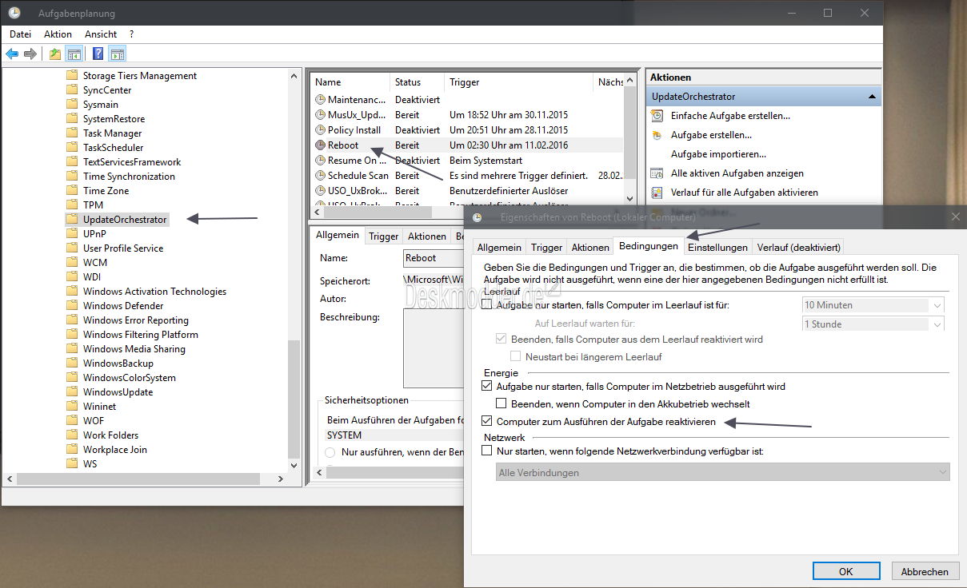Toggle the console tree pane toolbar icon
This screenshot has height=588, width=967.
tap(74, 54)
